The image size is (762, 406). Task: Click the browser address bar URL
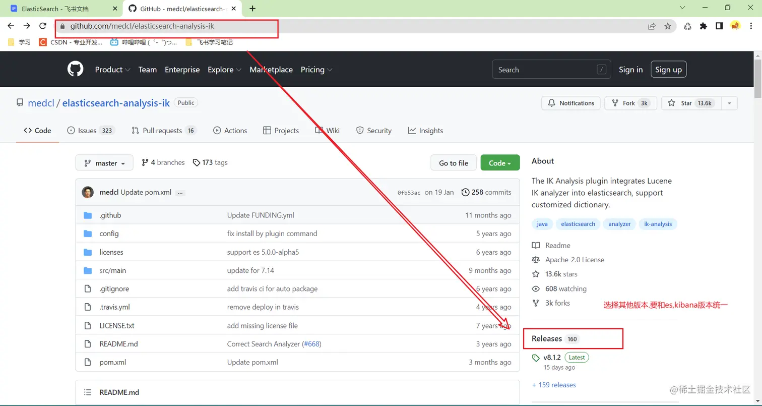(x=142, y=26)
